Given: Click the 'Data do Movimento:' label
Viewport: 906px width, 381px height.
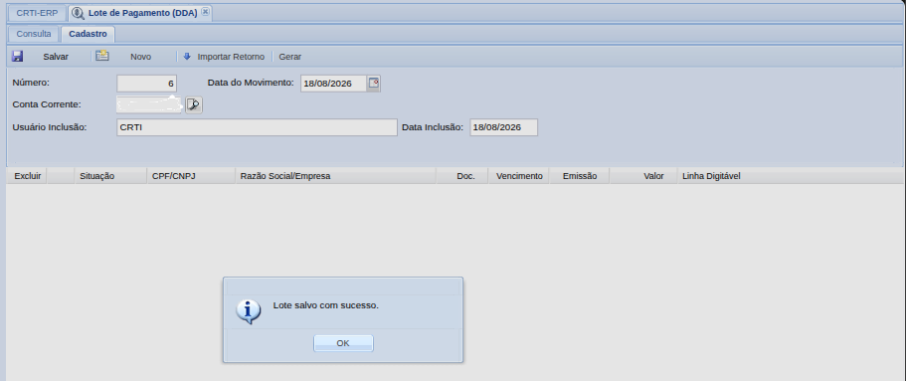Looking at the screenshot, I should coord(251,83).
